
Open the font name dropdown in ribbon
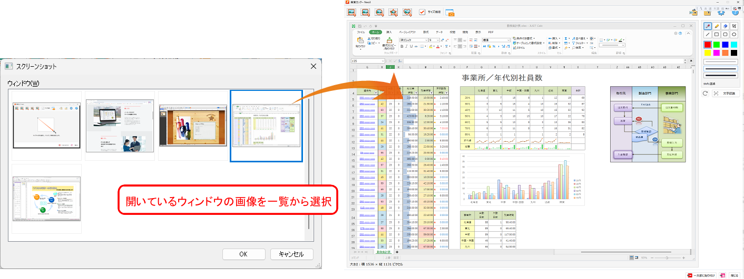pos(426,40)
